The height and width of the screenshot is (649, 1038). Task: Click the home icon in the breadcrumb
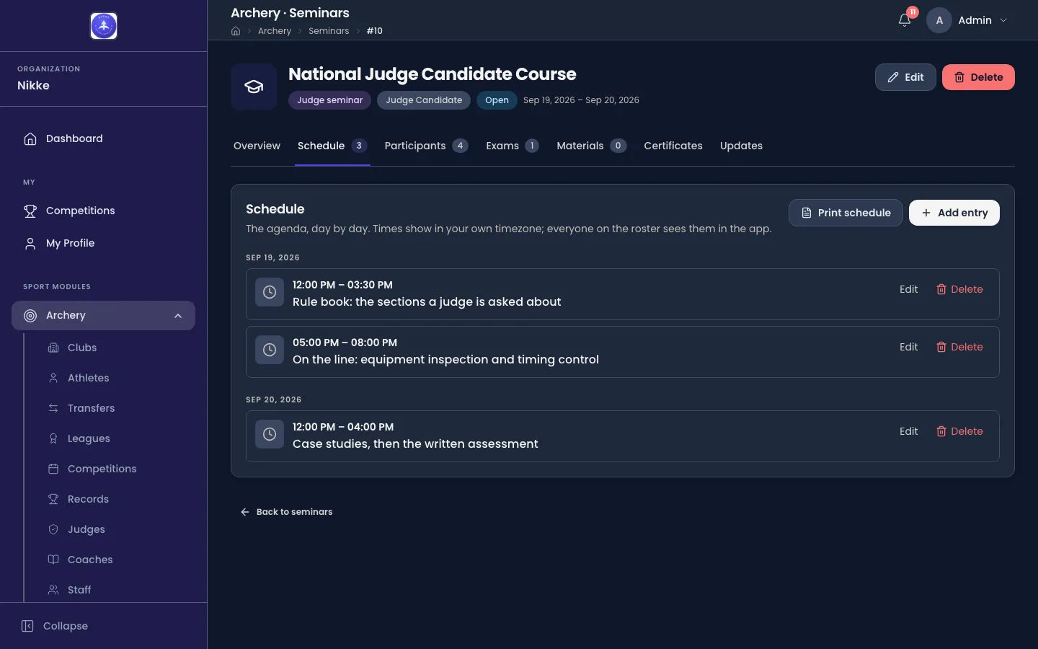[x=236, y=31]
